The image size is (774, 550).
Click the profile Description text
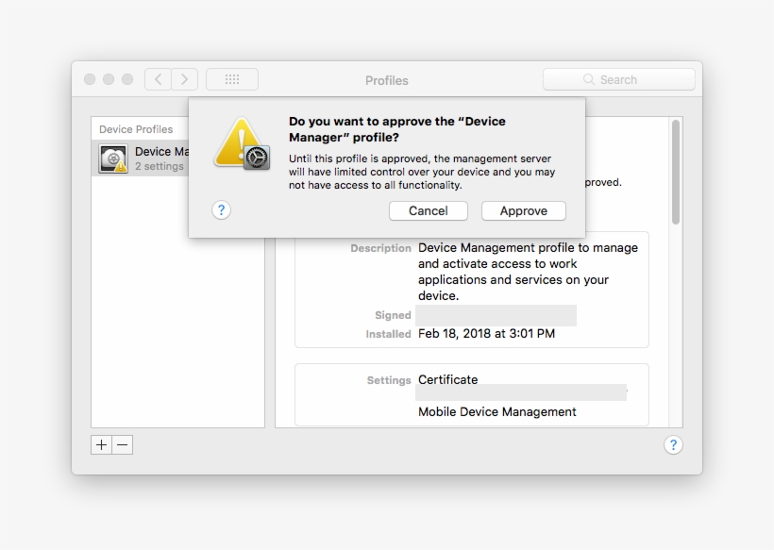[528, 272]
